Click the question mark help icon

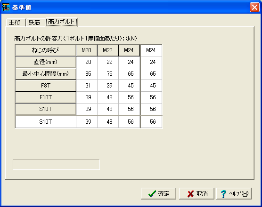point(223,194)
